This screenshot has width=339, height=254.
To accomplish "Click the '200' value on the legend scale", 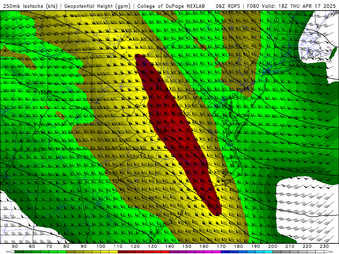I will pyautogui.click(x=273, y=246).
